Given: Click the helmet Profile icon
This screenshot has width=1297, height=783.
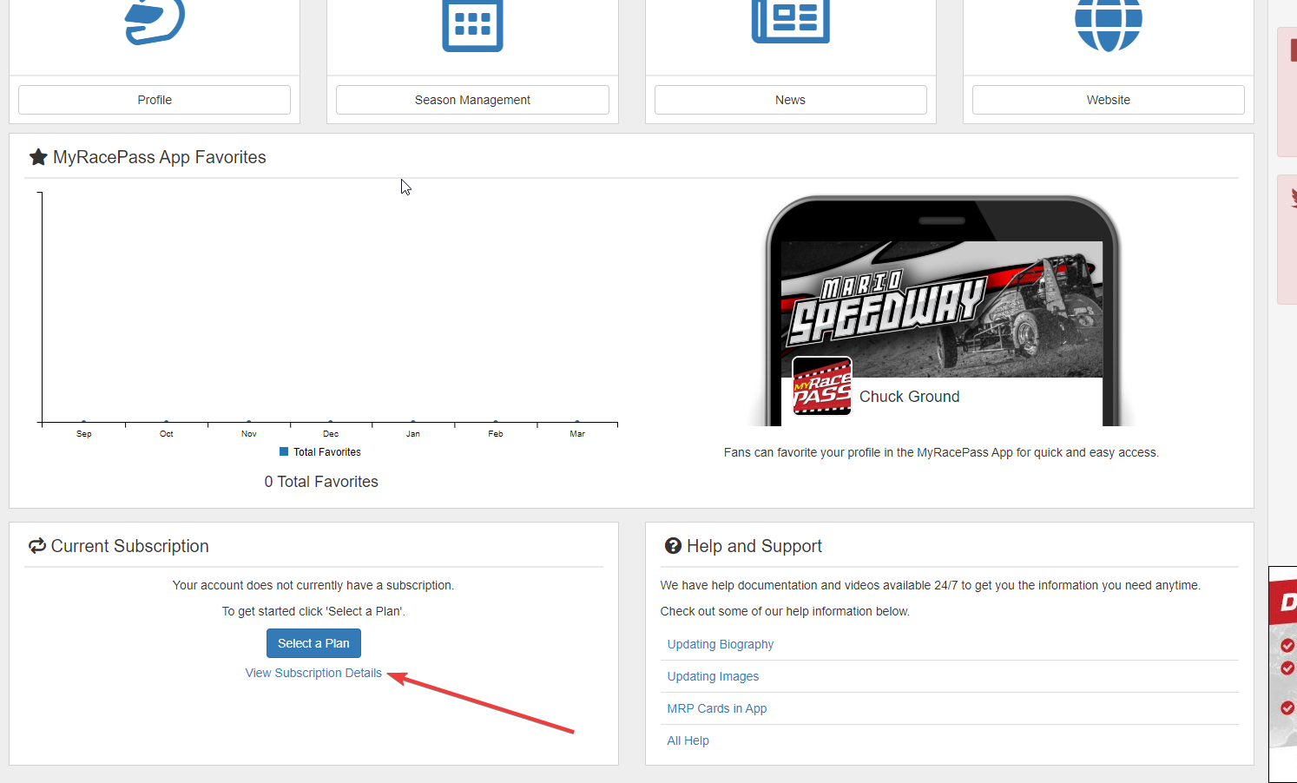Looking at the screenshot, I should [155, 22].
